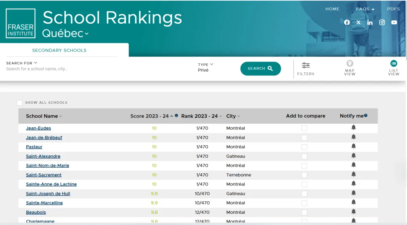Sort by School Name column
Screen dimensions: 407x225
[x=44, y=116]
